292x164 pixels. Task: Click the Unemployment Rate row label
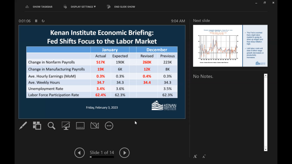coord(46,89)
